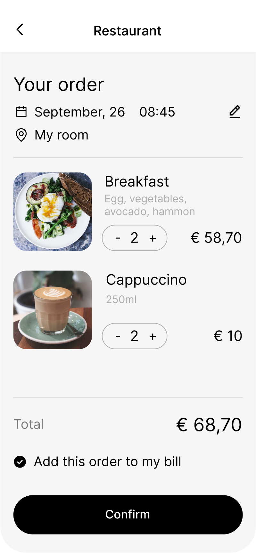The width and height of the screenshot is (256, 553).
Task: Open the Cappuccino photo
Action: click(x=53, y=310)
